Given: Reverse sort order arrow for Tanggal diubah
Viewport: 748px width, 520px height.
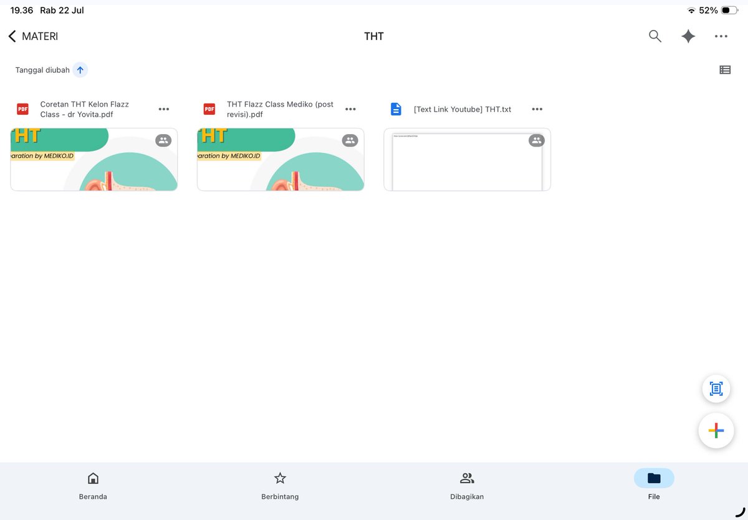Looking at the screenshot, I should tap(80, 70).
